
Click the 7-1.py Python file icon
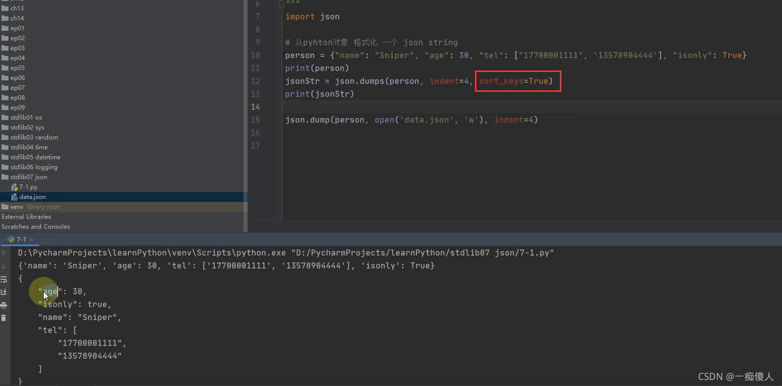pyautogui.click(x=14, y=187)
